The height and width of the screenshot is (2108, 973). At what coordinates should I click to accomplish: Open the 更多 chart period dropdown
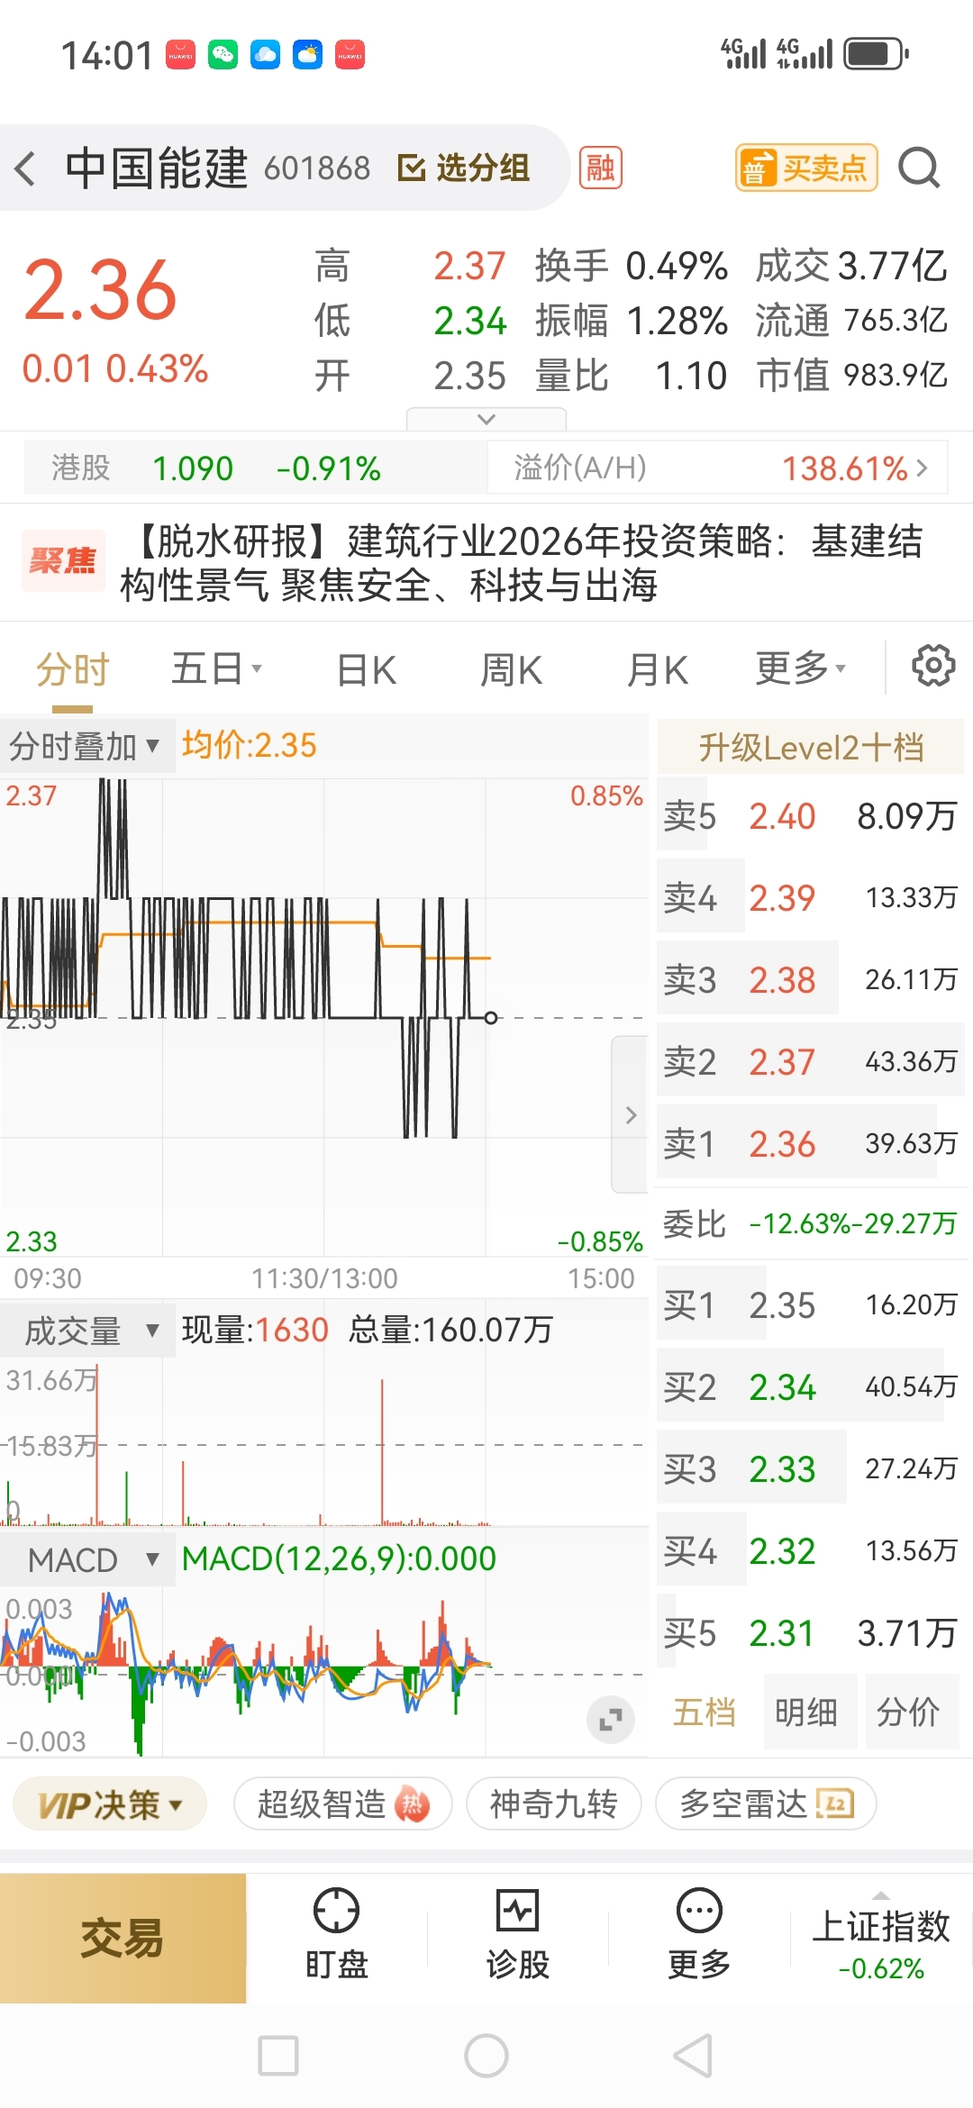click(800, 668)
